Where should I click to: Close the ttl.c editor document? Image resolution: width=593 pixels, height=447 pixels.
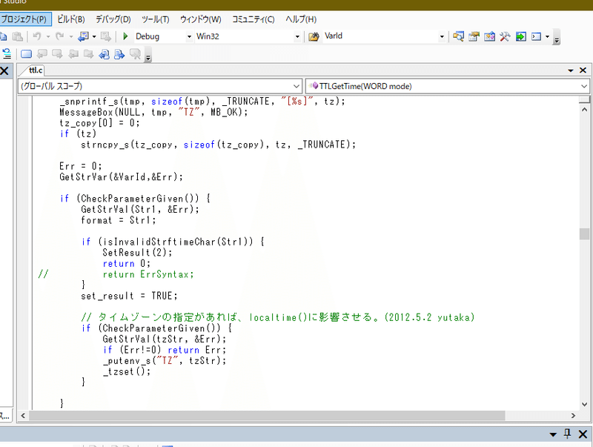583,70
